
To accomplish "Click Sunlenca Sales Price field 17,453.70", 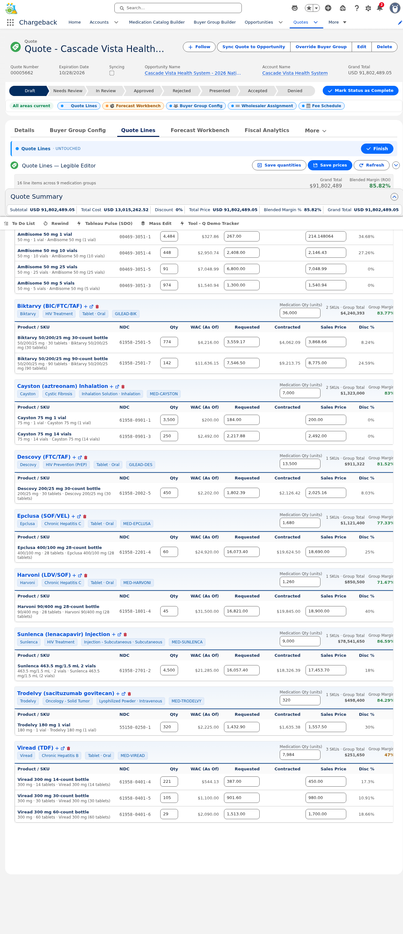I will (x=326, y=671).
